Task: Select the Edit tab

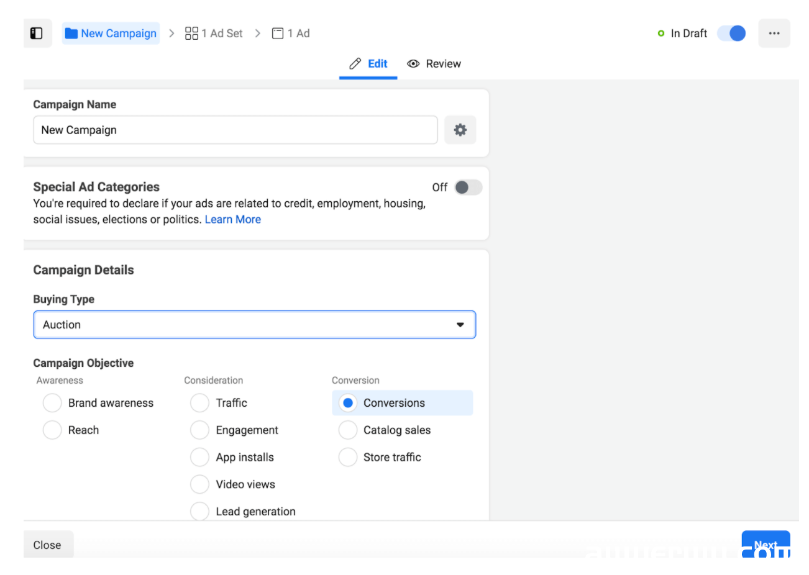Action: 368,63
